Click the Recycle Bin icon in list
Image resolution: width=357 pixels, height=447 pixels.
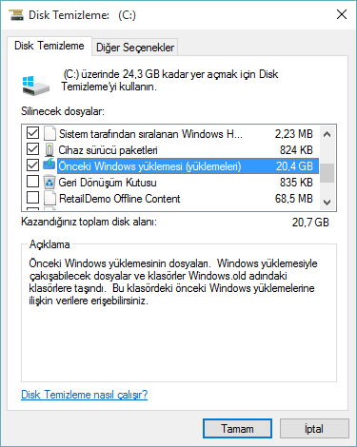click(x=50, y=182)
